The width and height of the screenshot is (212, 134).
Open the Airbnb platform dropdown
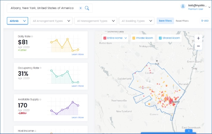[18, 21]
